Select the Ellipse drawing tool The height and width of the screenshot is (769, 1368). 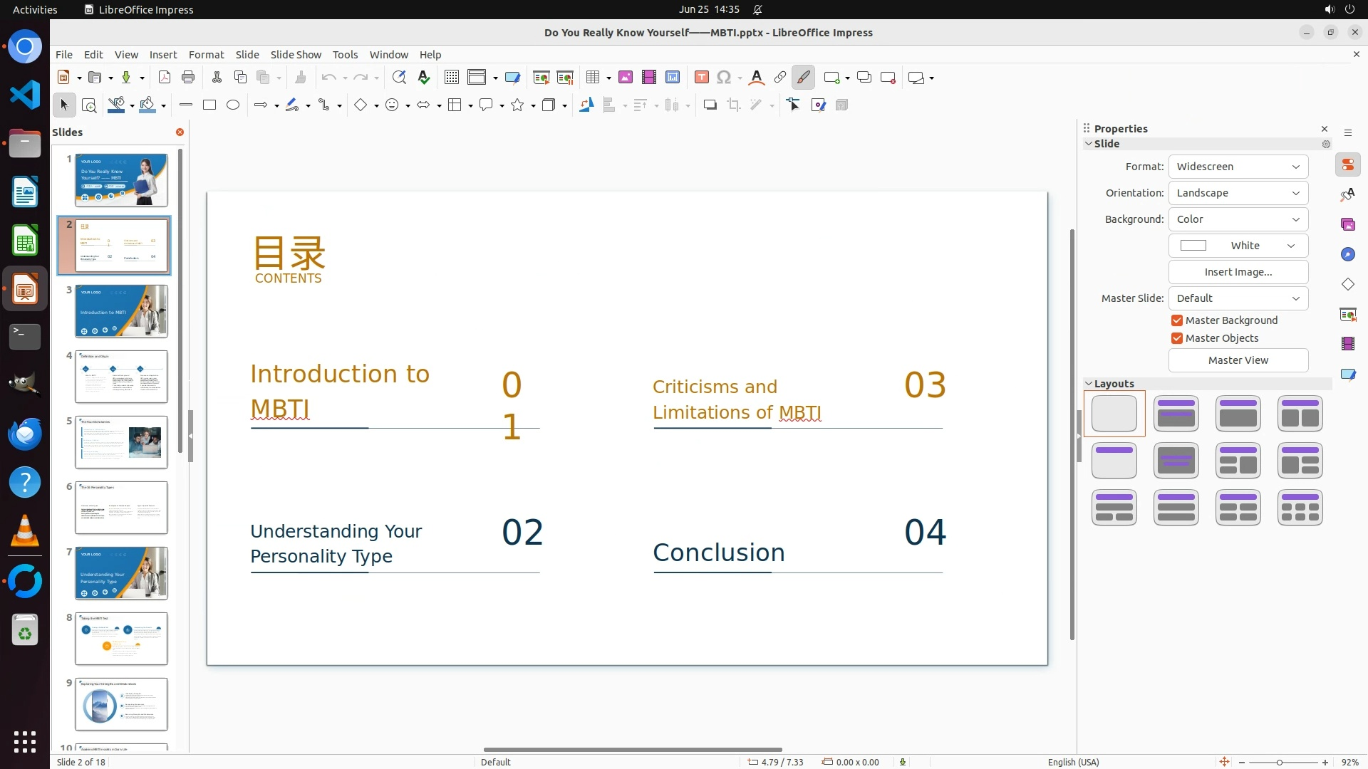[233, 105]
